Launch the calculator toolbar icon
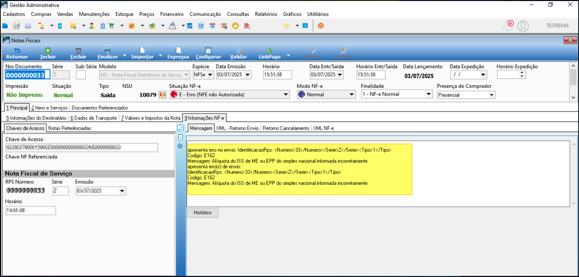Viewport: 579px width, 277px height. (201, 26)
